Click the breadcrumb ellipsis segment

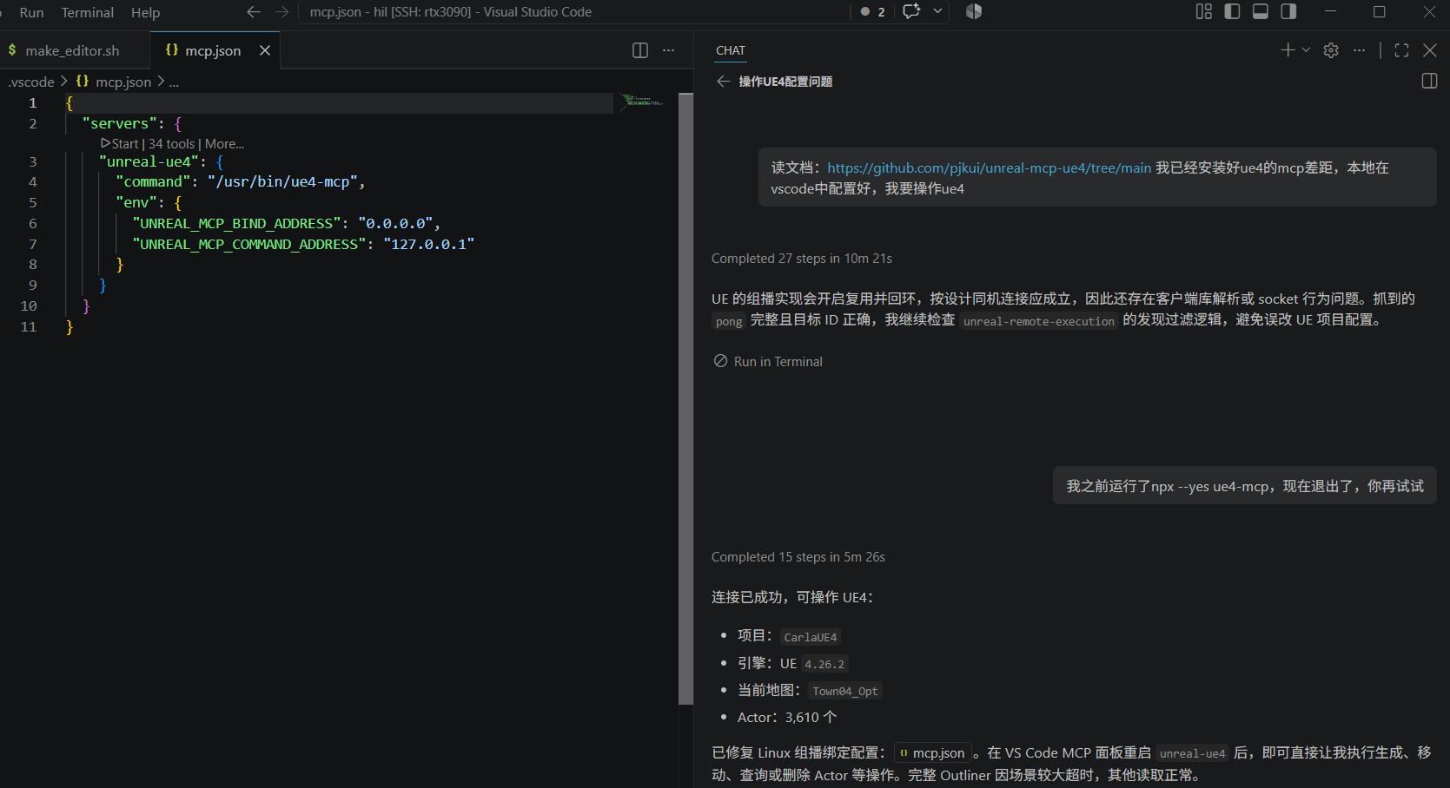[x=174, y=82]
